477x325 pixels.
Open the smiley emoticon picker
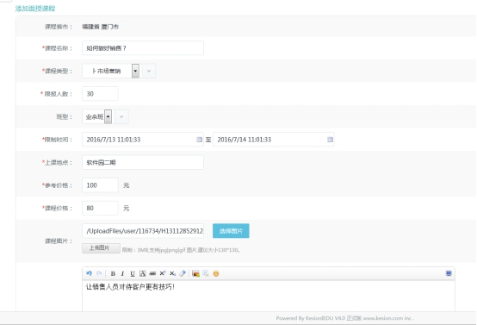216,273
